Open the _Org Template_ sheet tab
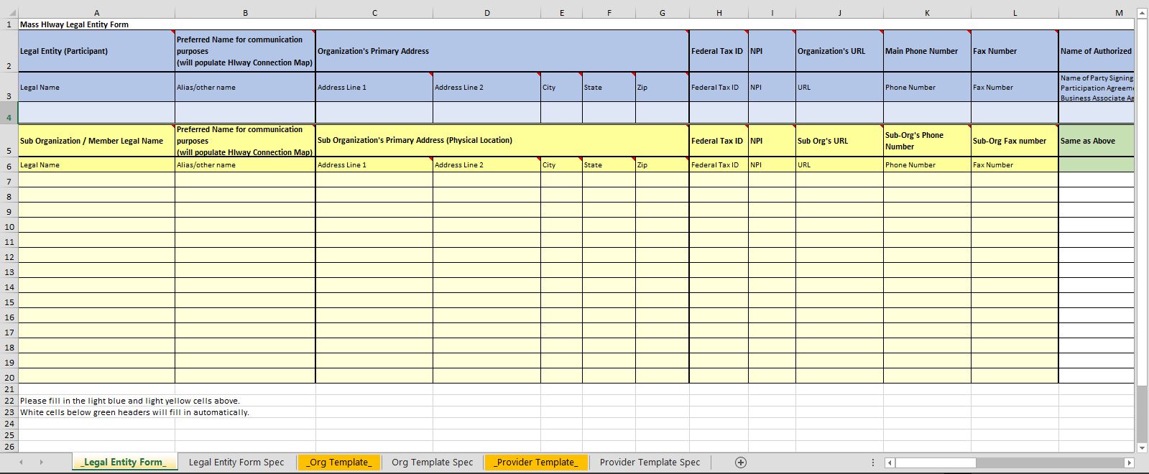Viewport: 1149px width, 474px height. point(339,463)
